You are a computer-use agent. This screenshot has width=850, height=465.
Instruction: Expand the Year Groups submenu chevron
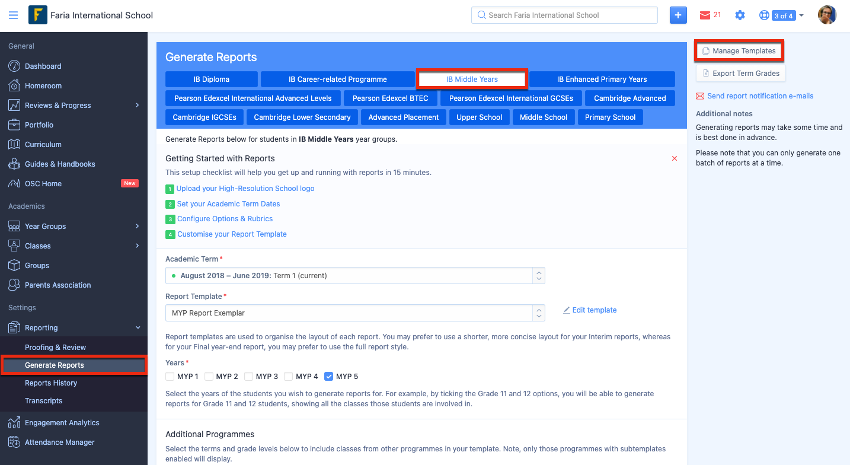[x=138, y=226]
